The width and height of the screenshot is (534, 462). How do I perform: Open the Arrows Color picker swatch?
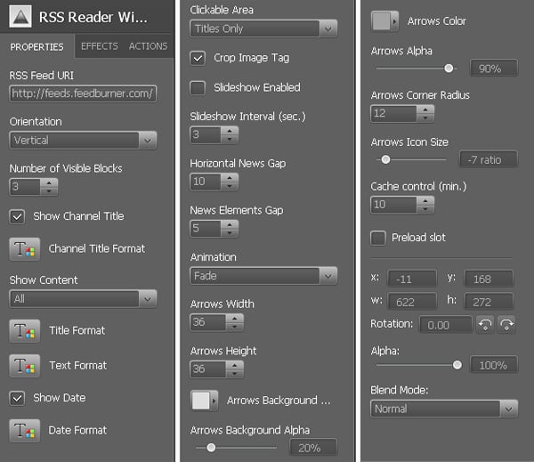[384, 20]
